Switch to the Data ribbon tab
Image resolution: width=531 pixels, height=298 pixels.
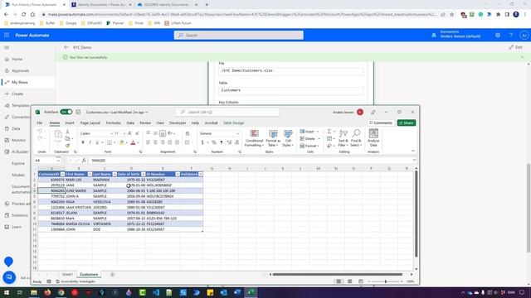[130, 123]
